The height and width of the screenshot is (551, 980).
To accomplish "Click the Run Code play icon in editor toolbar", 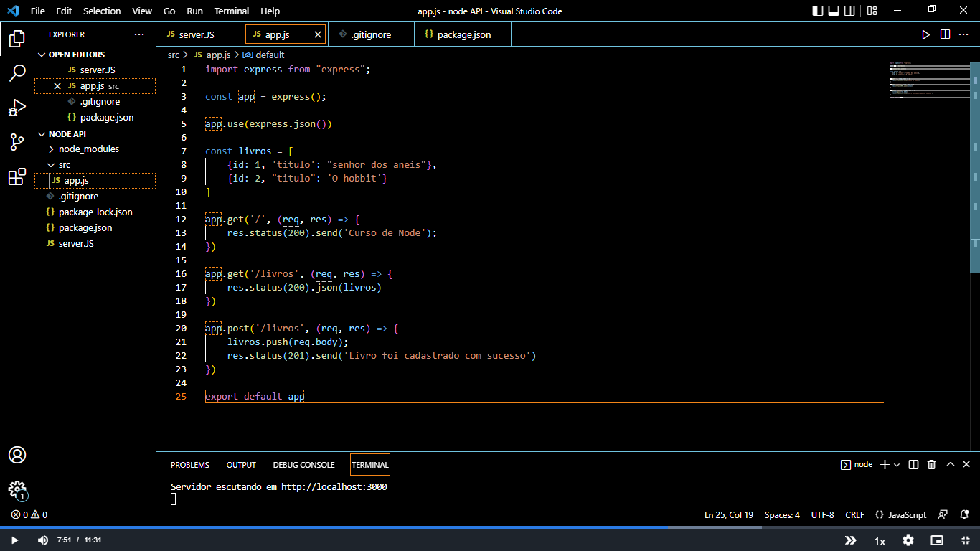I will (926, 34).
